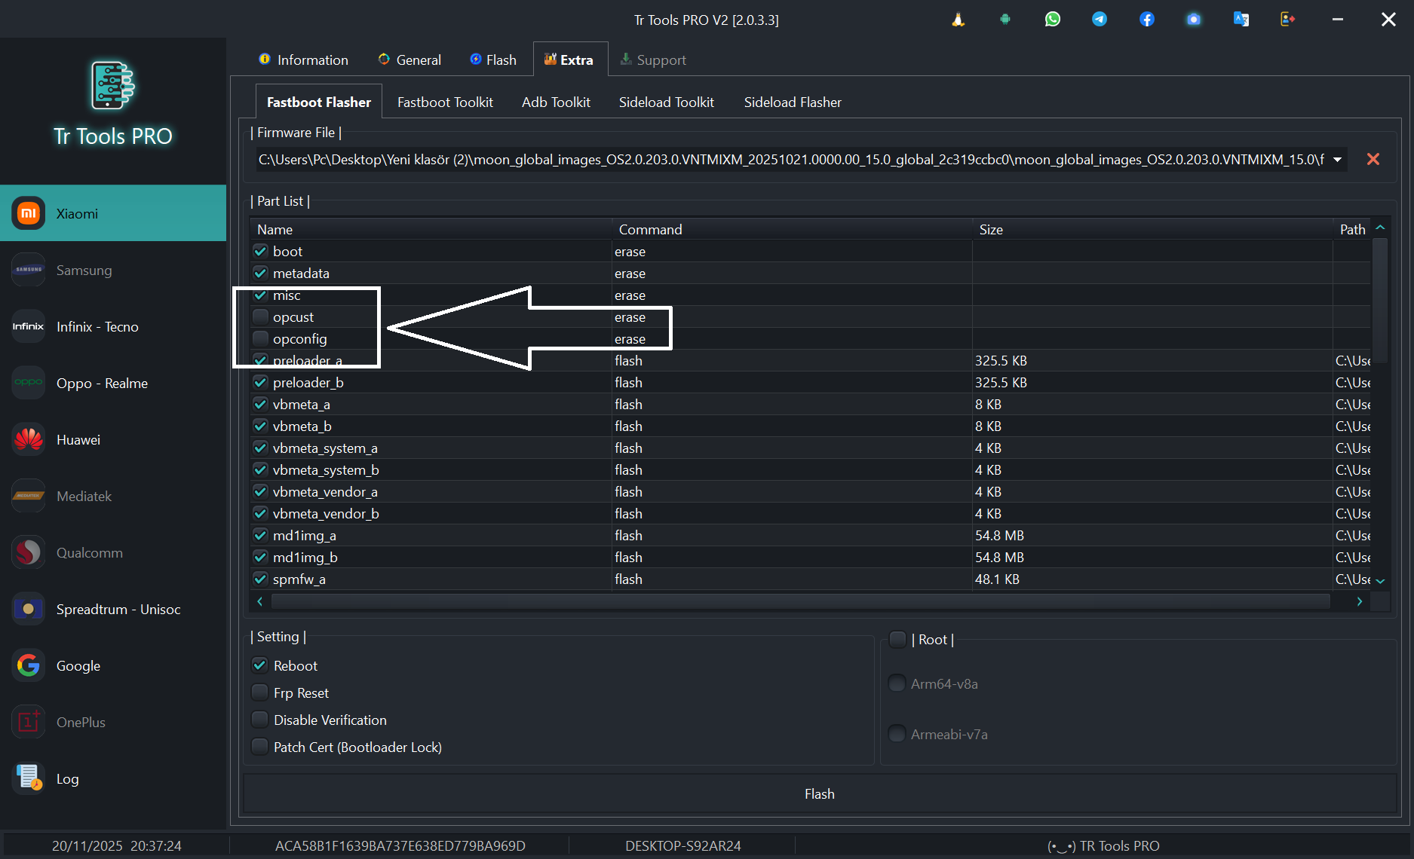
Task: Open the Flash top tab
Action: pos(493,60)
